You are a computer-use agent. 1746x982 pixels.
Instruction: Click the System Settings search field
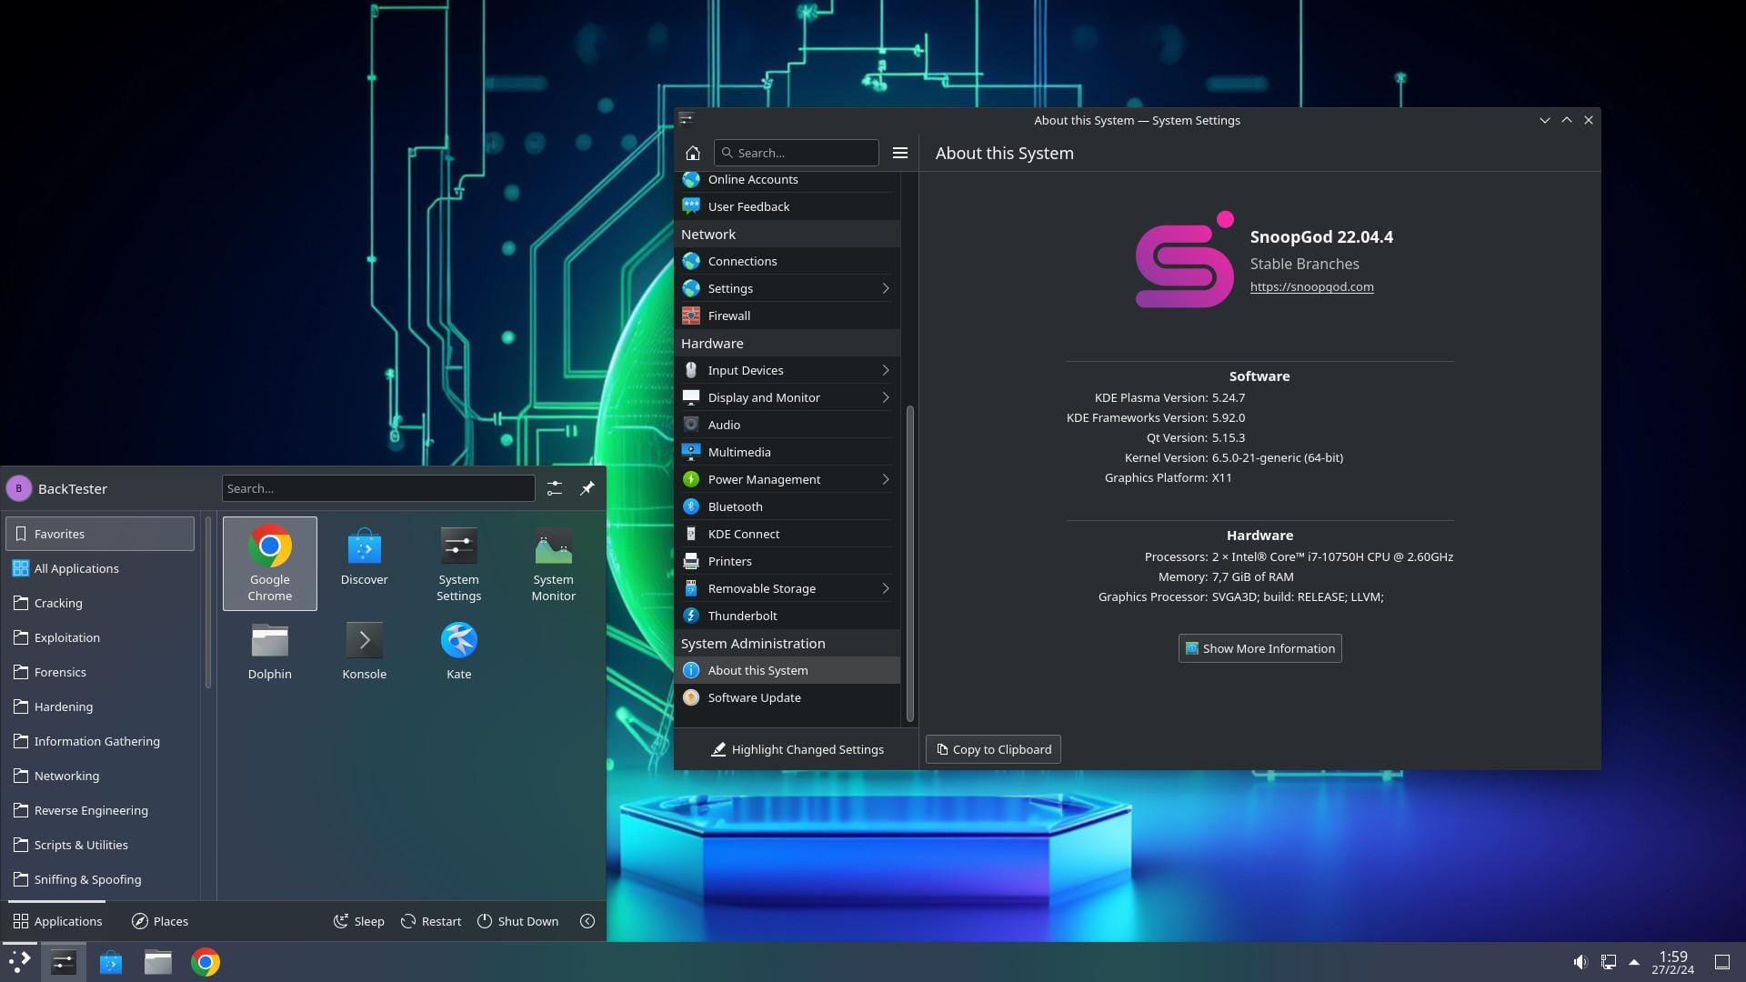click(x=797, y=152)
